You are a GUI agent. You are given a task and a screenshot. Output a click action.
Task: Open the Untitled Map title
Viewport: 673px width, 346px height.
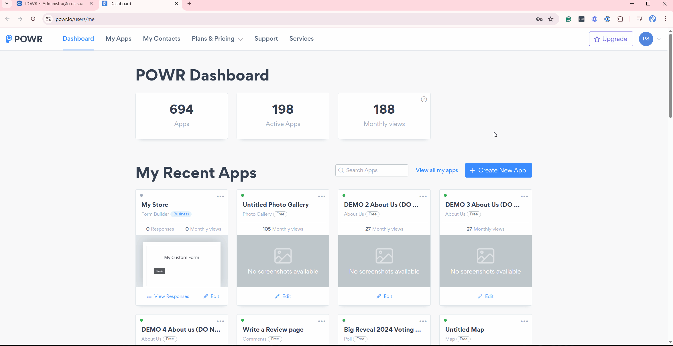click(465, 330)
